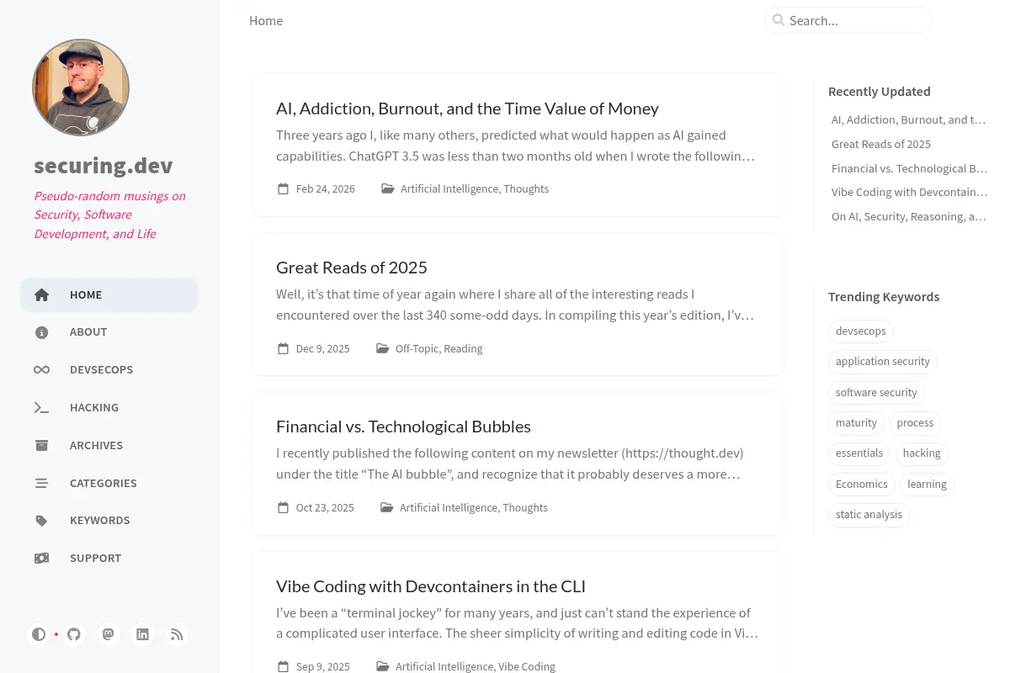Open 'Vibe Coding with Devcontainers in the CLI'
The width and height of the screenshot is (1010, 673).
[x=431, y=586]
